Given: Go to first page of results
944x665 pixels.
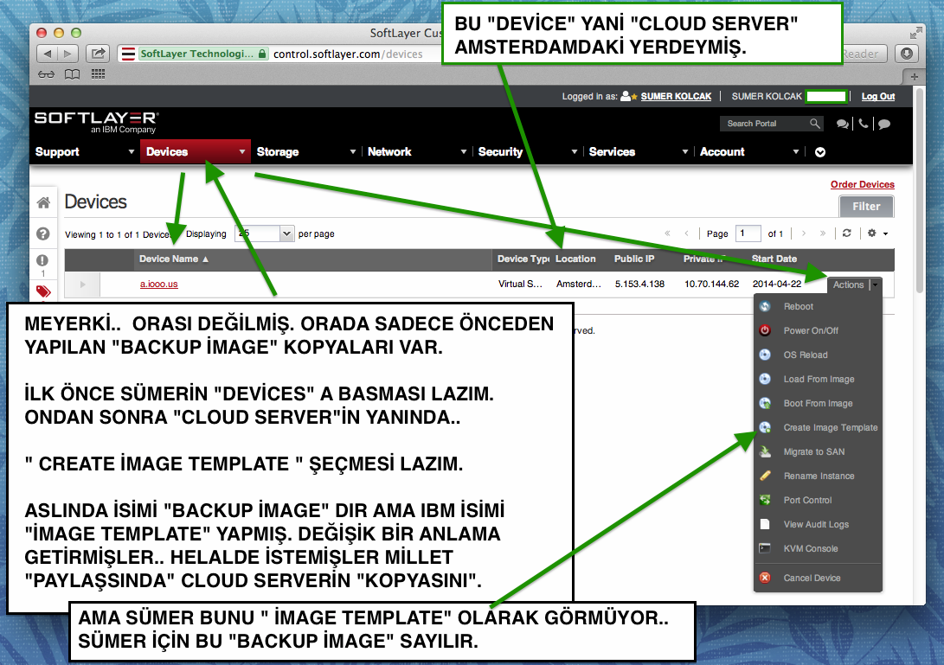Looking at the screenshot, I should [667, 233].
